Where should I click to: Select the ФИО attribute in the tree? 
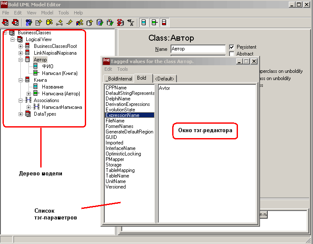pyautogui.click(x=48, y=67)
